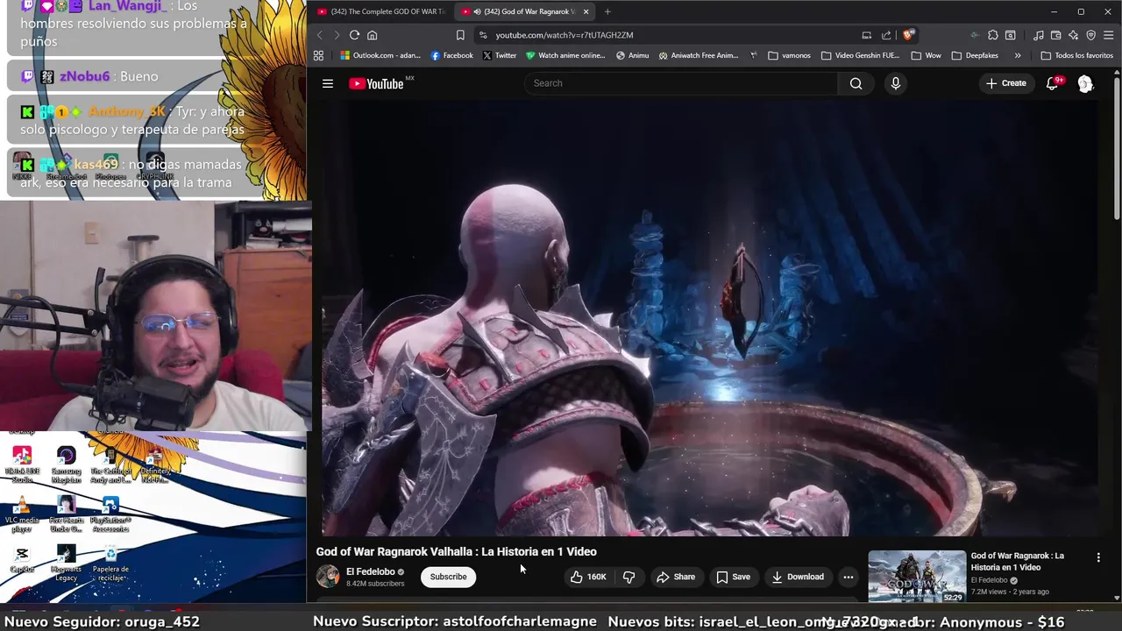The image size is (1122, 631).
Task: Click the Share button under the video
Action: coord(676,577)
